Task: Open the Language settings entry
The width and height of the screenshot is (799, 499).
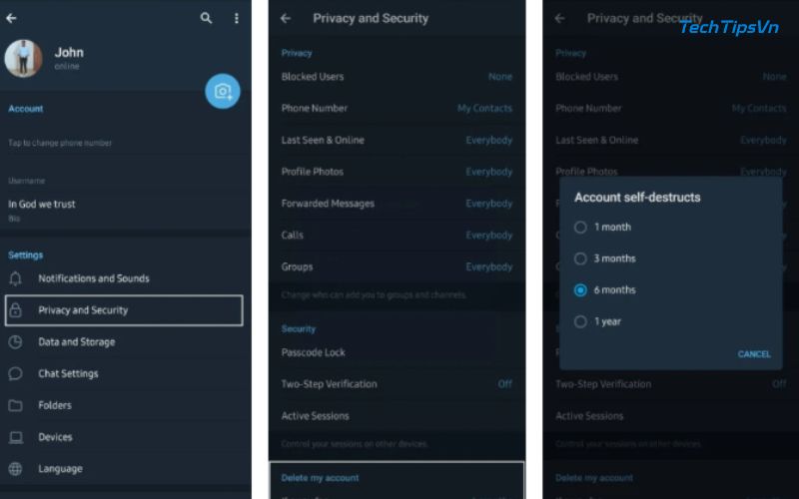Action: (x=126, y=469)
